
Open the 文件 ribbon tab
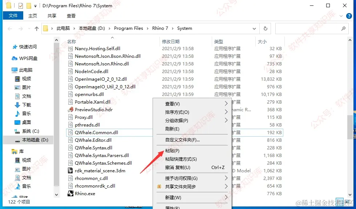coord(13,15)
